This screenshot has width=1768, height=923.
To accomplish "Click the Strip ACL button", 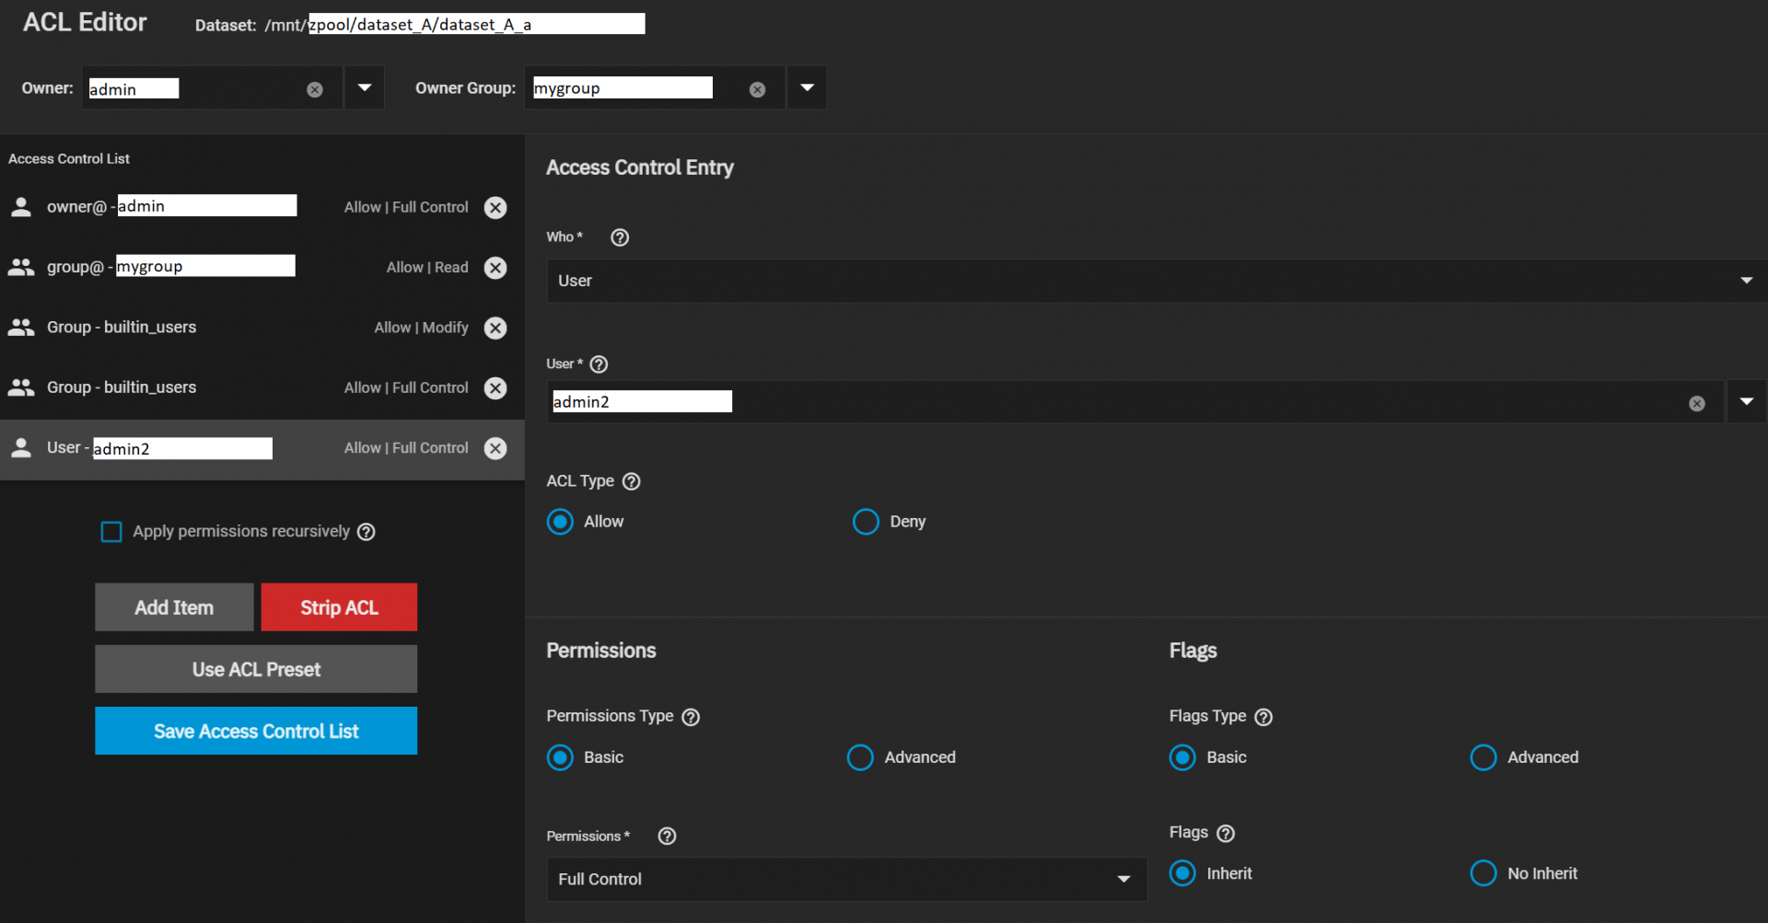I will coord(339,607).
